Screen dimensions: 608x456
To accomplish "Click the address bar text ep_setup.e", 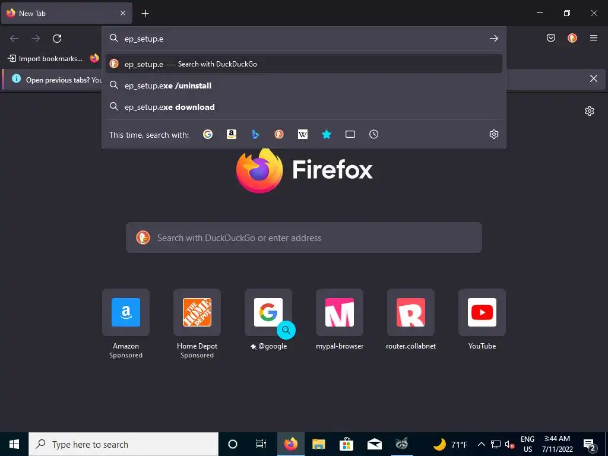I will (144, 39).
